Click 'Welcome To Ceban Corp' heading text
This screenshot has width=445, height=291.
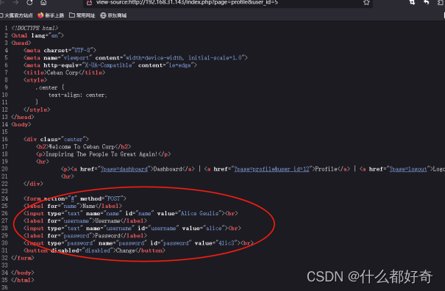pyautogui.click(x=82, y=147)
